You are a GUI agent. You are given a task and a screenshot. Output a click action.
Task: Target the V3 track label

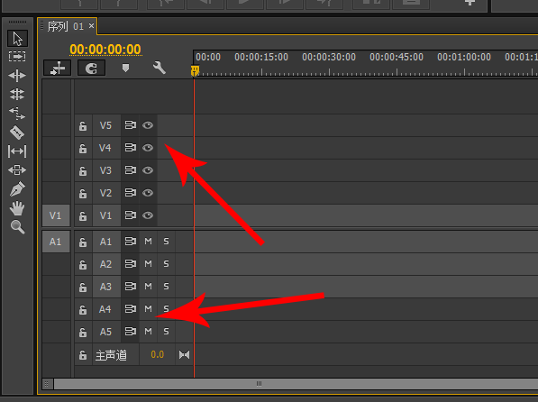click(x=106, y=170)
